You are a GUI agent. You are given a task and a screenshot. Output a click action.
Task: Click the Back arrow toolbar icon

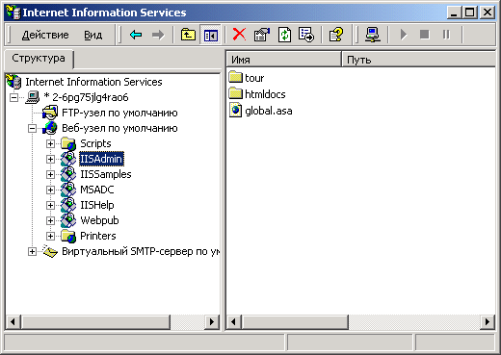[x=136, y=35]
